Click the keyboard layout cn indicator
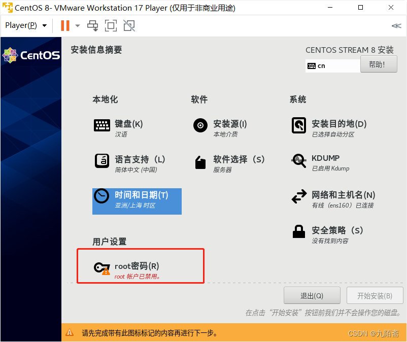This screenshot has width=407, height=342. 333,66
